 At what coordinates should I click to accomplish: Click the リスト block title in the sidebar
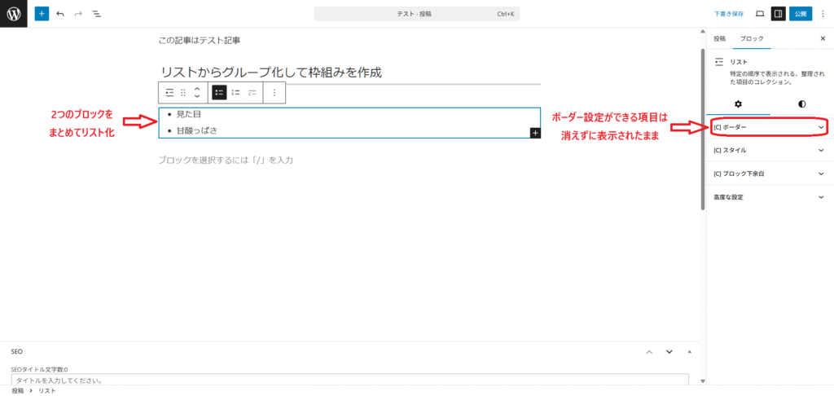point(739,62)
